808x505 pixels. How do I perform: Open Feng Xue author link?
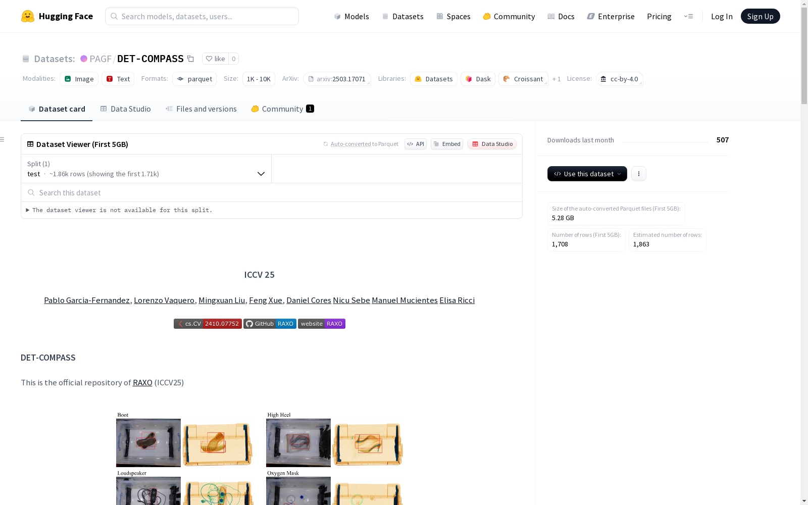tap(266, 300)
